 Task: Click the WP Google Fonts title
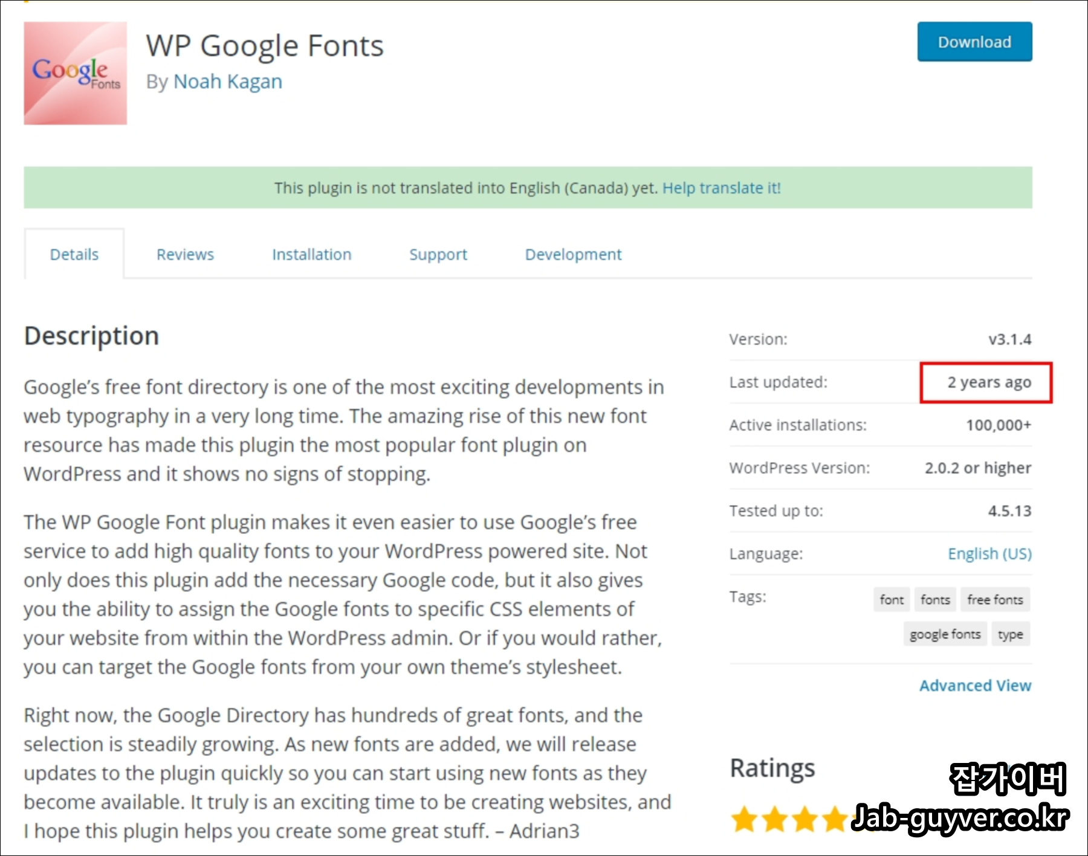tap(265, 46)
